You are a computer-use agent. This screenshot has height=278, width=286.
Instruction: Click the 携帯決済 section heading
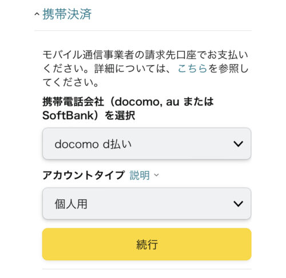(67, 14)
